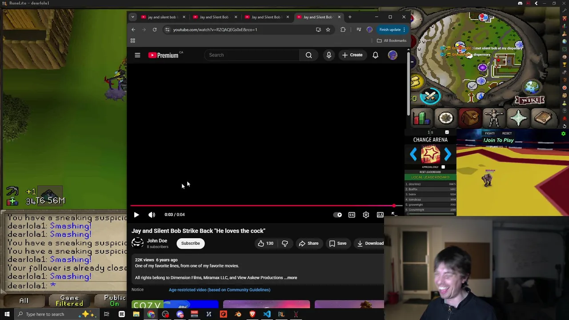Open a new browser tab
Viewport: 569px width, 320px height.
tap(350, 17)
